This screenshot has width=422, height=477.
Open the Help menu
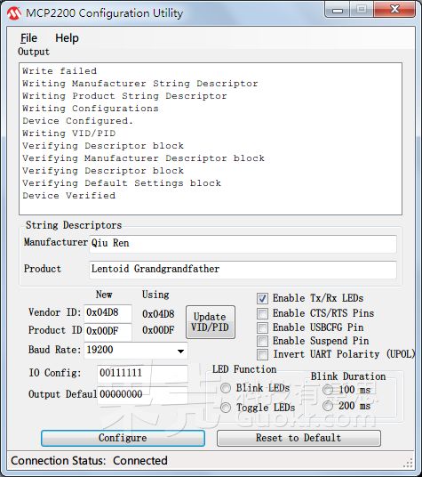67,38
